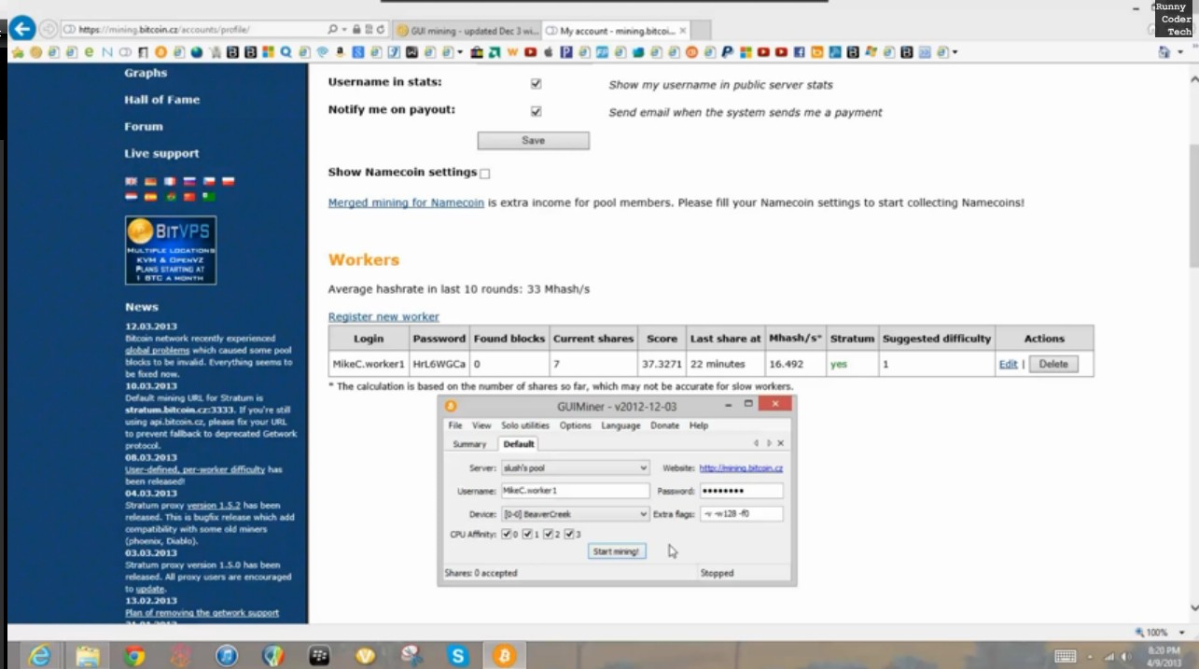This screenshot has width=1199, height=669.
Task: Click the GUIMiner Password input field
Action: click(741, 491)
